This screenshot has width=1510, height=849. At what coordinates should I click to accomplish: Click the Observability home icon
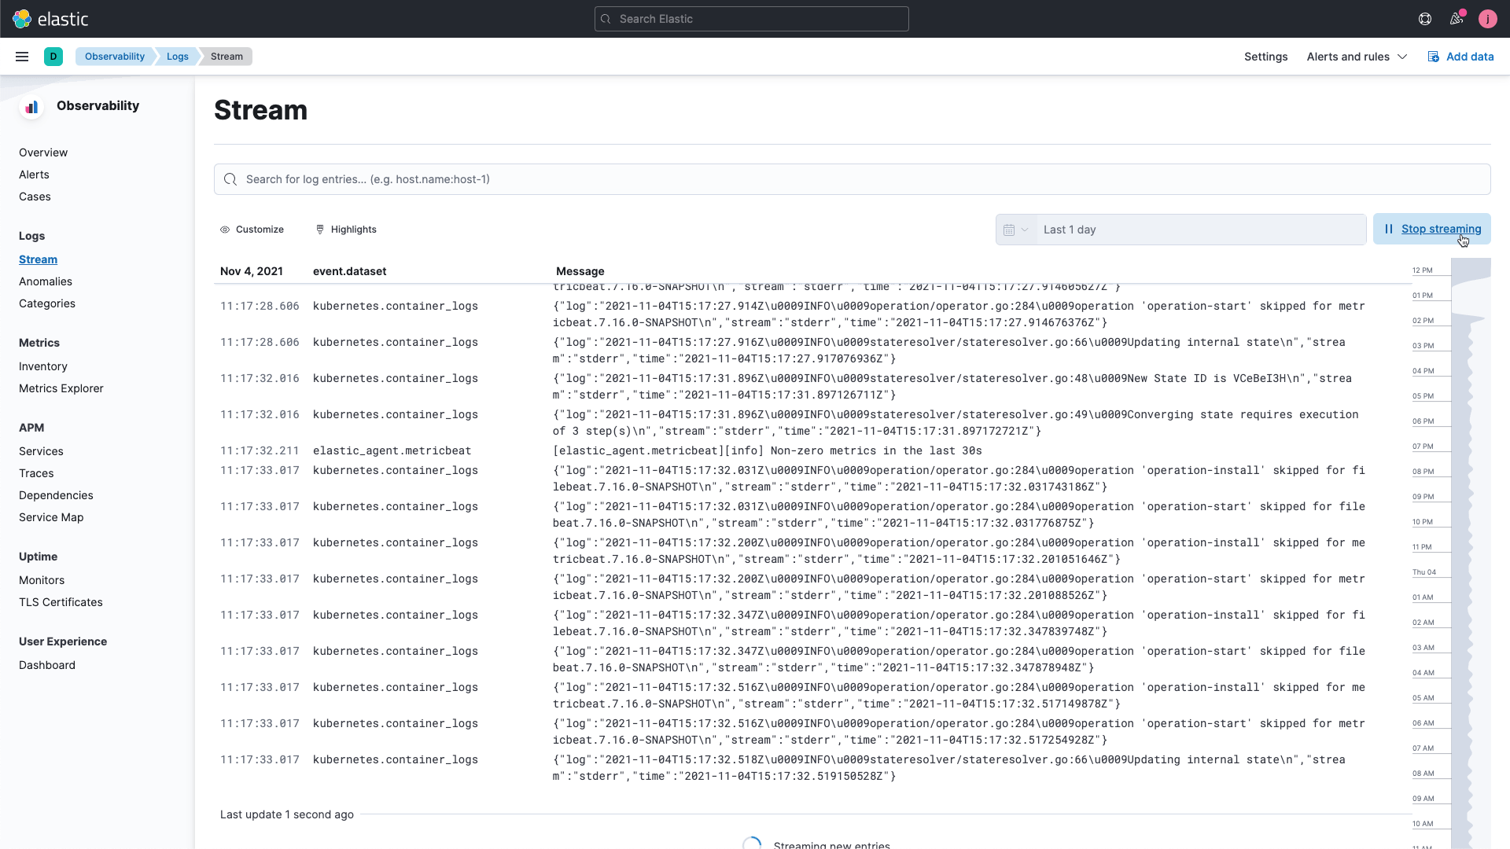pos(32,105)
